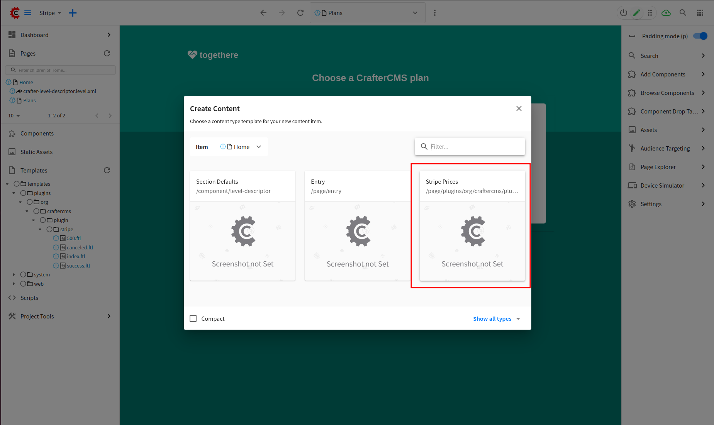Screen dimensions: 714x425
Task: Open Assets panel on right
Action: tap(667, 130)
